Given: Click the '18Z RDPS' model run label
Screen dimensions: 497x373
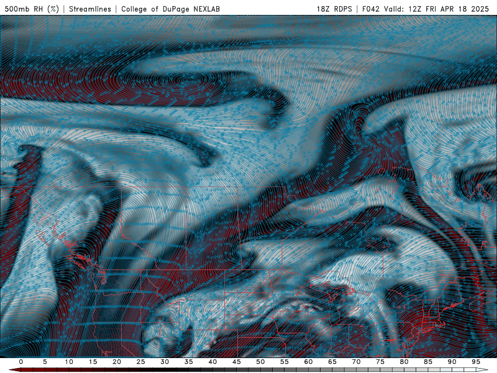Looking at the screenshot, I should tap(334, 9).
